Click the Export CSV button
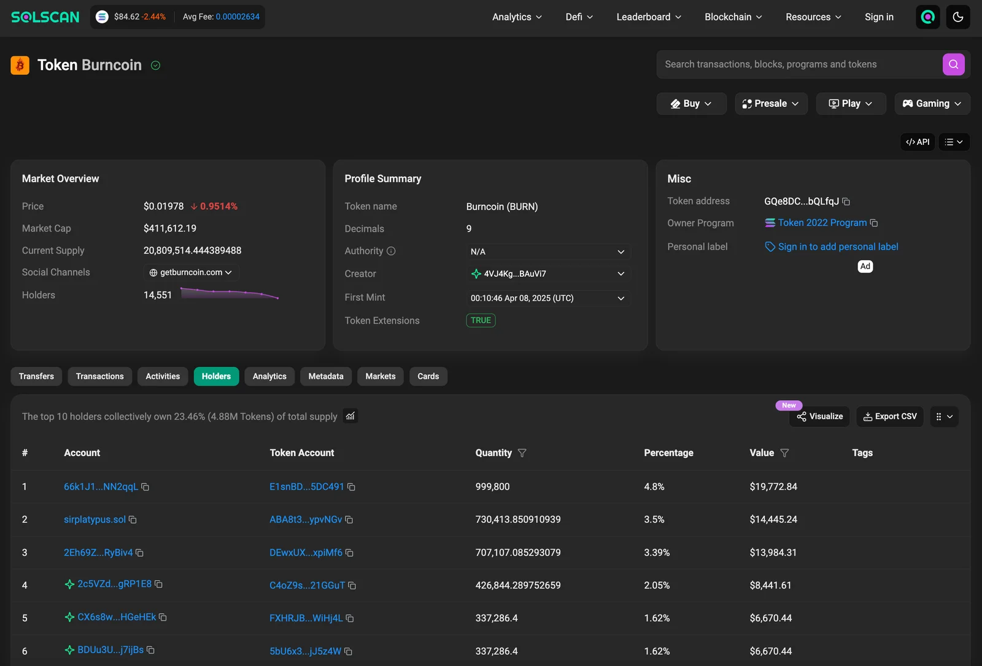Image resolution: width=982 pixels, height=666 pixels. [889, 417]
